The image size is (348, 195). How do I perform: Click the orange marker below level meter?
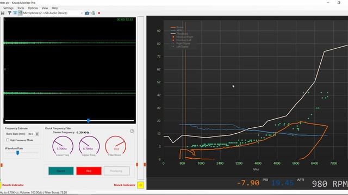[x=137, y=165]
